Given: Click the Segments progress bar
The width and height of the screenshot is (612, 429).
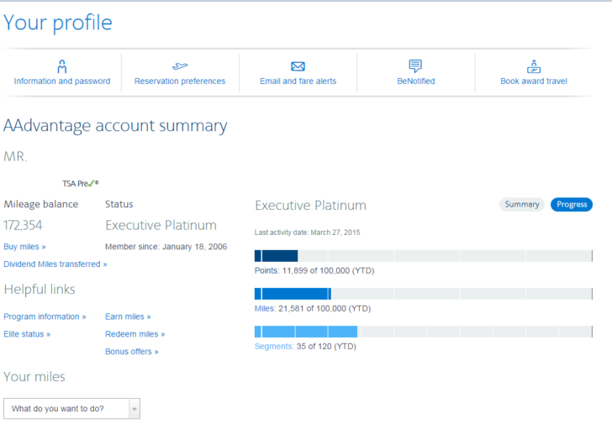Looking at the screenshot, I should pyautogui.click(x=424, y=332).
